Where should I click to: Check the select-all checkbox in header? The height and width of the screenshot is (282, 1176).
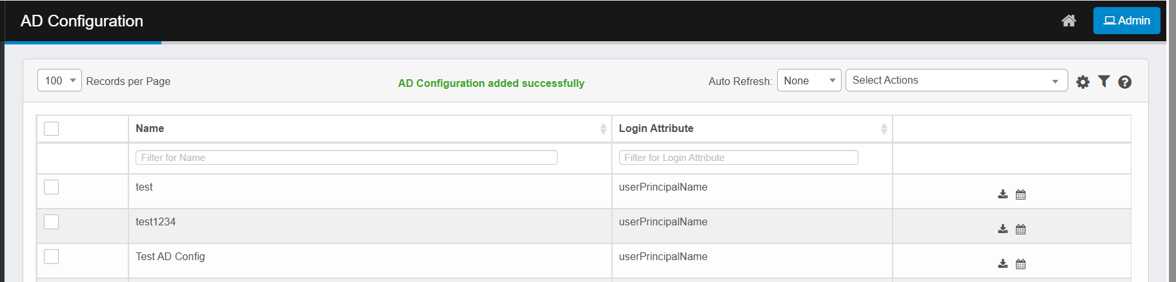pyautogui.click(x=52, y=129)
